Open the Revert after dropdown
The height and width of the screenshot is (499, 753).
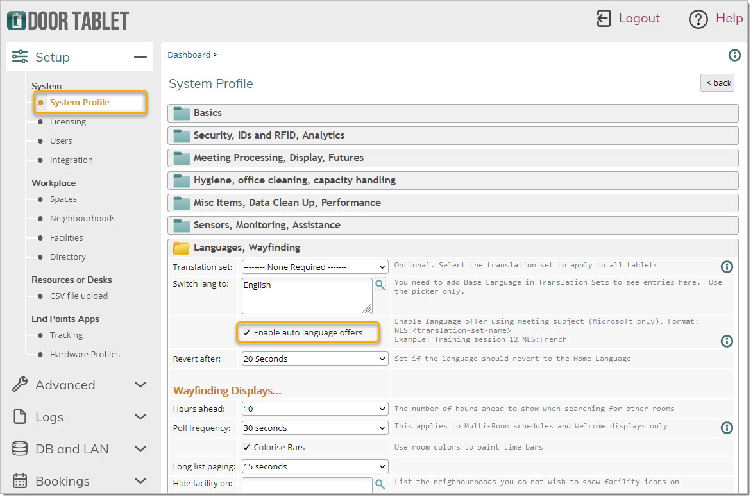click(x=314, y=359)
